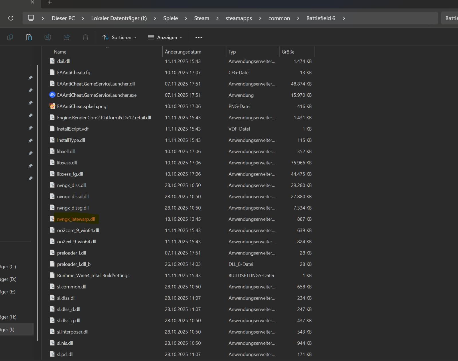Select drive (E:) in the sidebar
This screenshot has width=458, height=361.
click(8, 292)
